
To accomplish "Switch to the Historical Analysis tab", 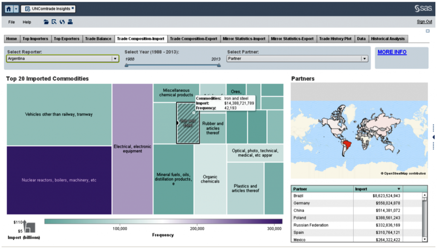I will [387, 38].
